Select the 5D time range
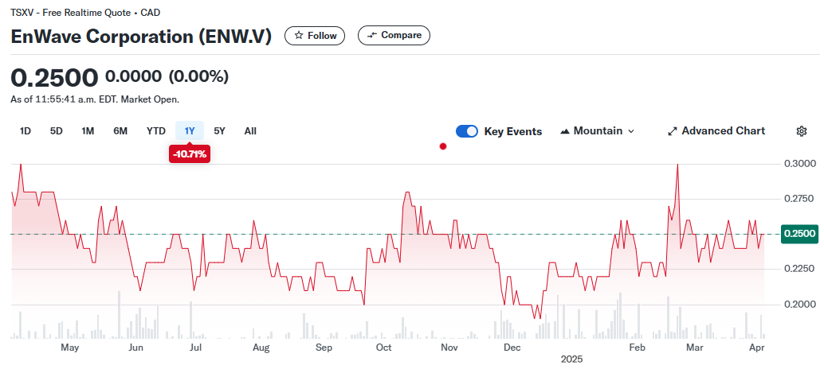Viewport: 824px width, 369px height. point(57,131)
